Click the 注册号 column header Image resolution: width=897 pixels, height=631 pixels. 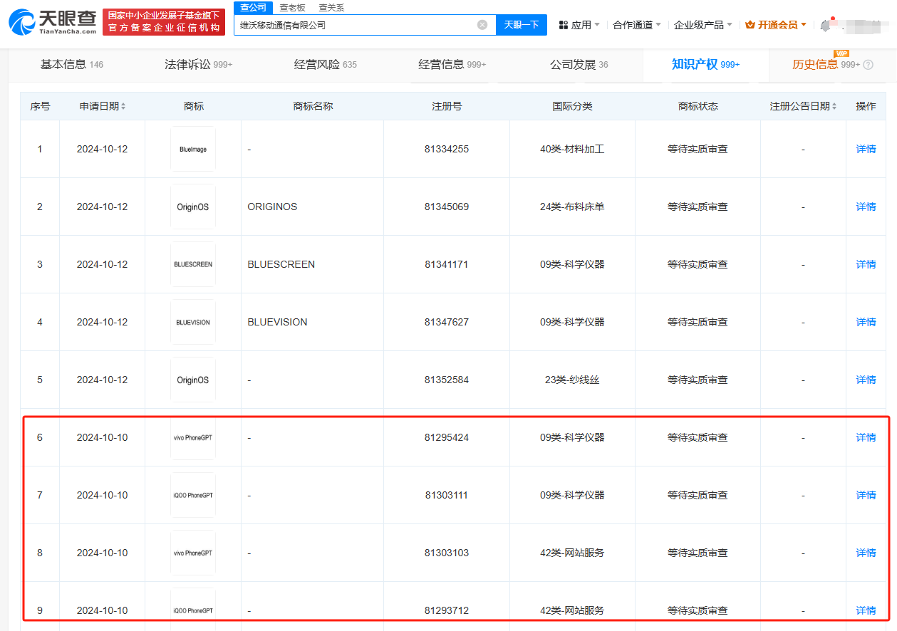[x=447, y=106]
